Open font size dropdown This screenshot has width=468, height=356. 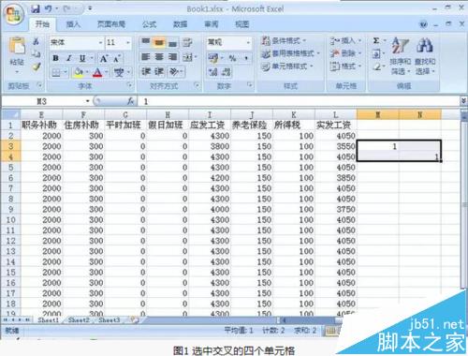tap(128, 42)
